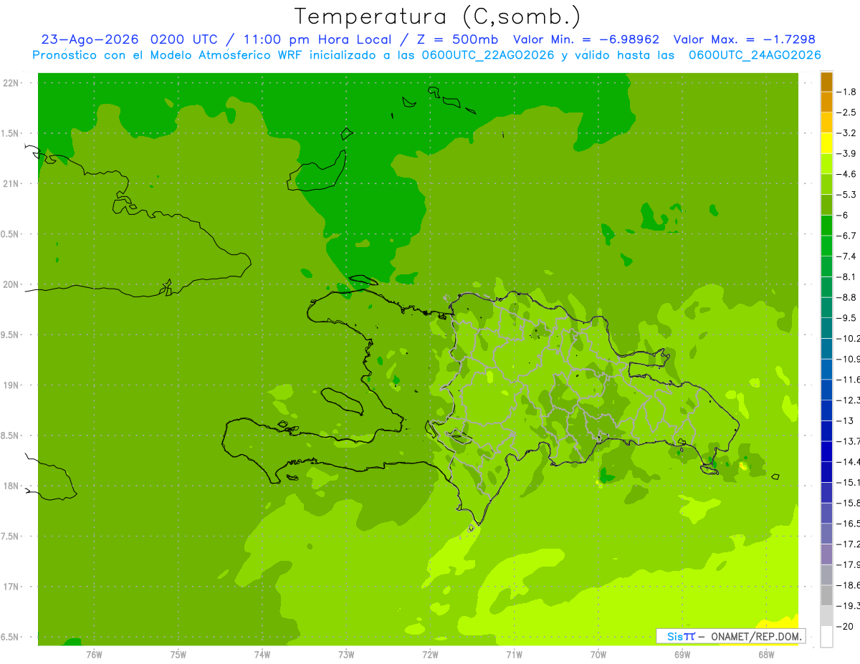Click the '-9.5' legend value

846,317
